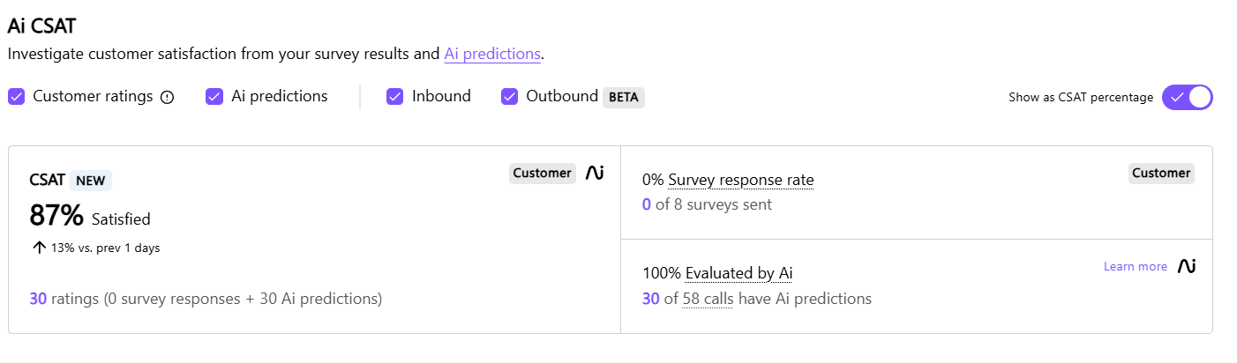The image size is (1237, 363).
Task: Uncheck the Customer ratings checkbox
Action: [17, 97]
